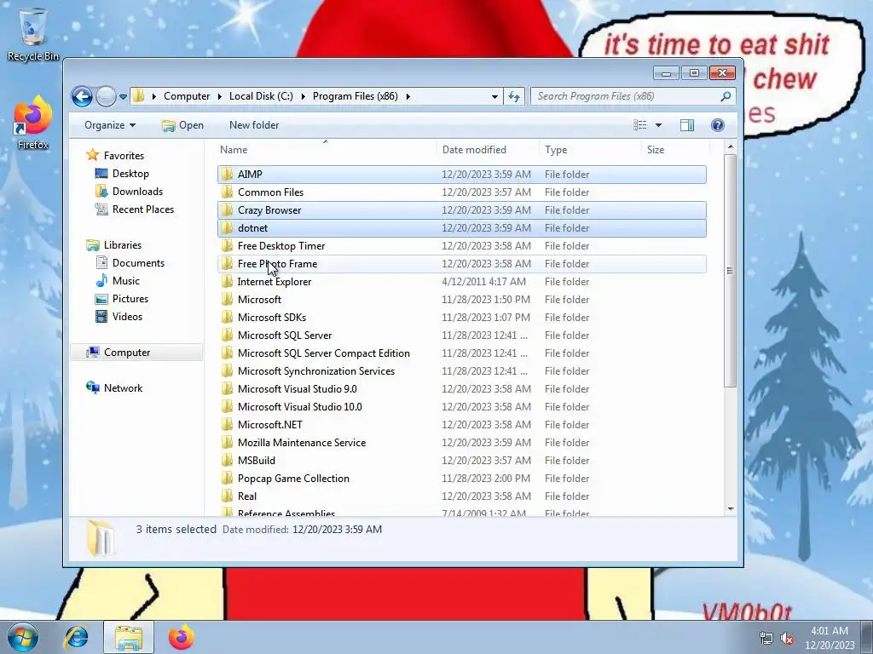Select the Internet Explorer folder icon
Image resolution: width=873 pixels, height=654 pixels.
(x=227, y=281)
